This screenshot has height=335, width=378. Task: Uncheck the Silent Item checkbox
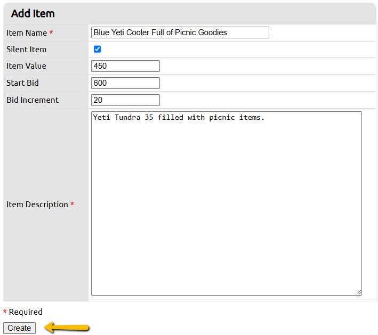coord(98,49)
